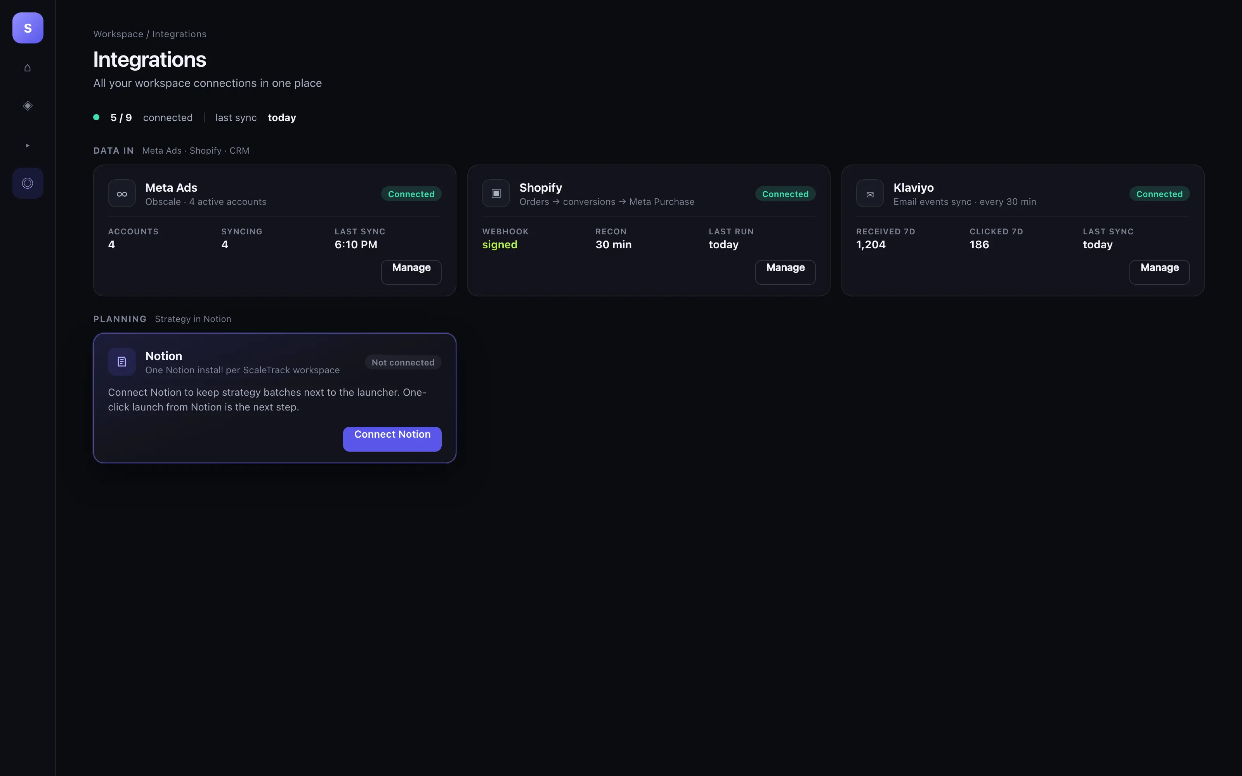Click the '5 / 9' connected count
Image resolution: width=1242 pixels, height=776 pixels.
[x=121, y=118]
